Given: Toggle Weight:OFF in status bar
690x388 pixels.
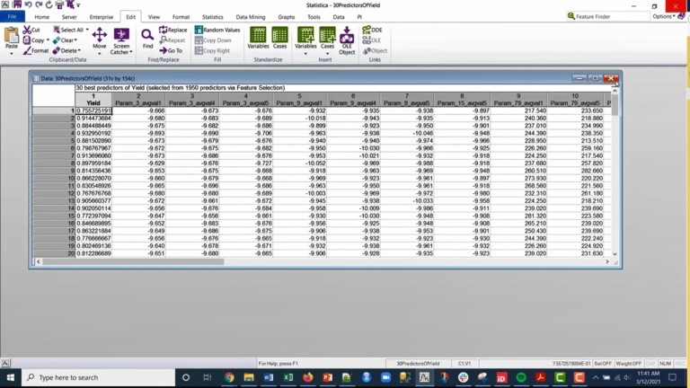Looking at the screenshot, I should (x=629, y=364).
